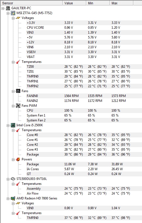The height and width of the screenshot is (223, 142).
Task: Click the Intel Core i5 2500K chip icon
Action: tap(13, 125)
